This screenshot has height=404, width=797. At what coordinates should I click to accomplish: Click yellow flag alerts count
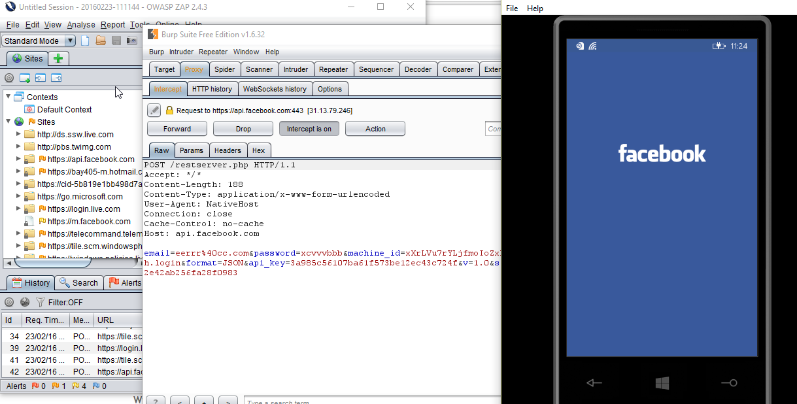pyautogui.click(x=79, y=386)
